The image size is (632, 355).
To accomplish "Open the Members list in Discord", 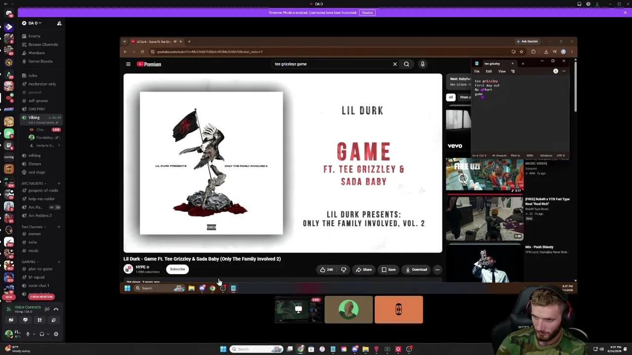I will (37, 53).
